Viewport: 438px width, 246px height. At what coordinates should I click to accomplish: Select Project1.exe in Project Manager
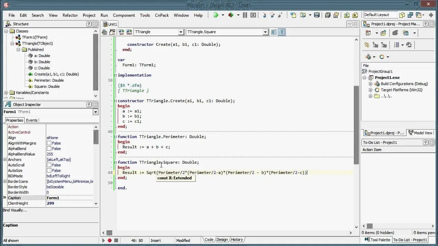[387, 78]
